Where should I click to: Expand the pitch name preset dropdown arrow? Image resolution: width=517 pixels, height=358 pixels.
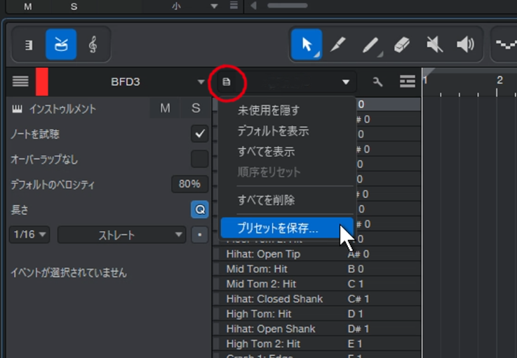point(346,82)
